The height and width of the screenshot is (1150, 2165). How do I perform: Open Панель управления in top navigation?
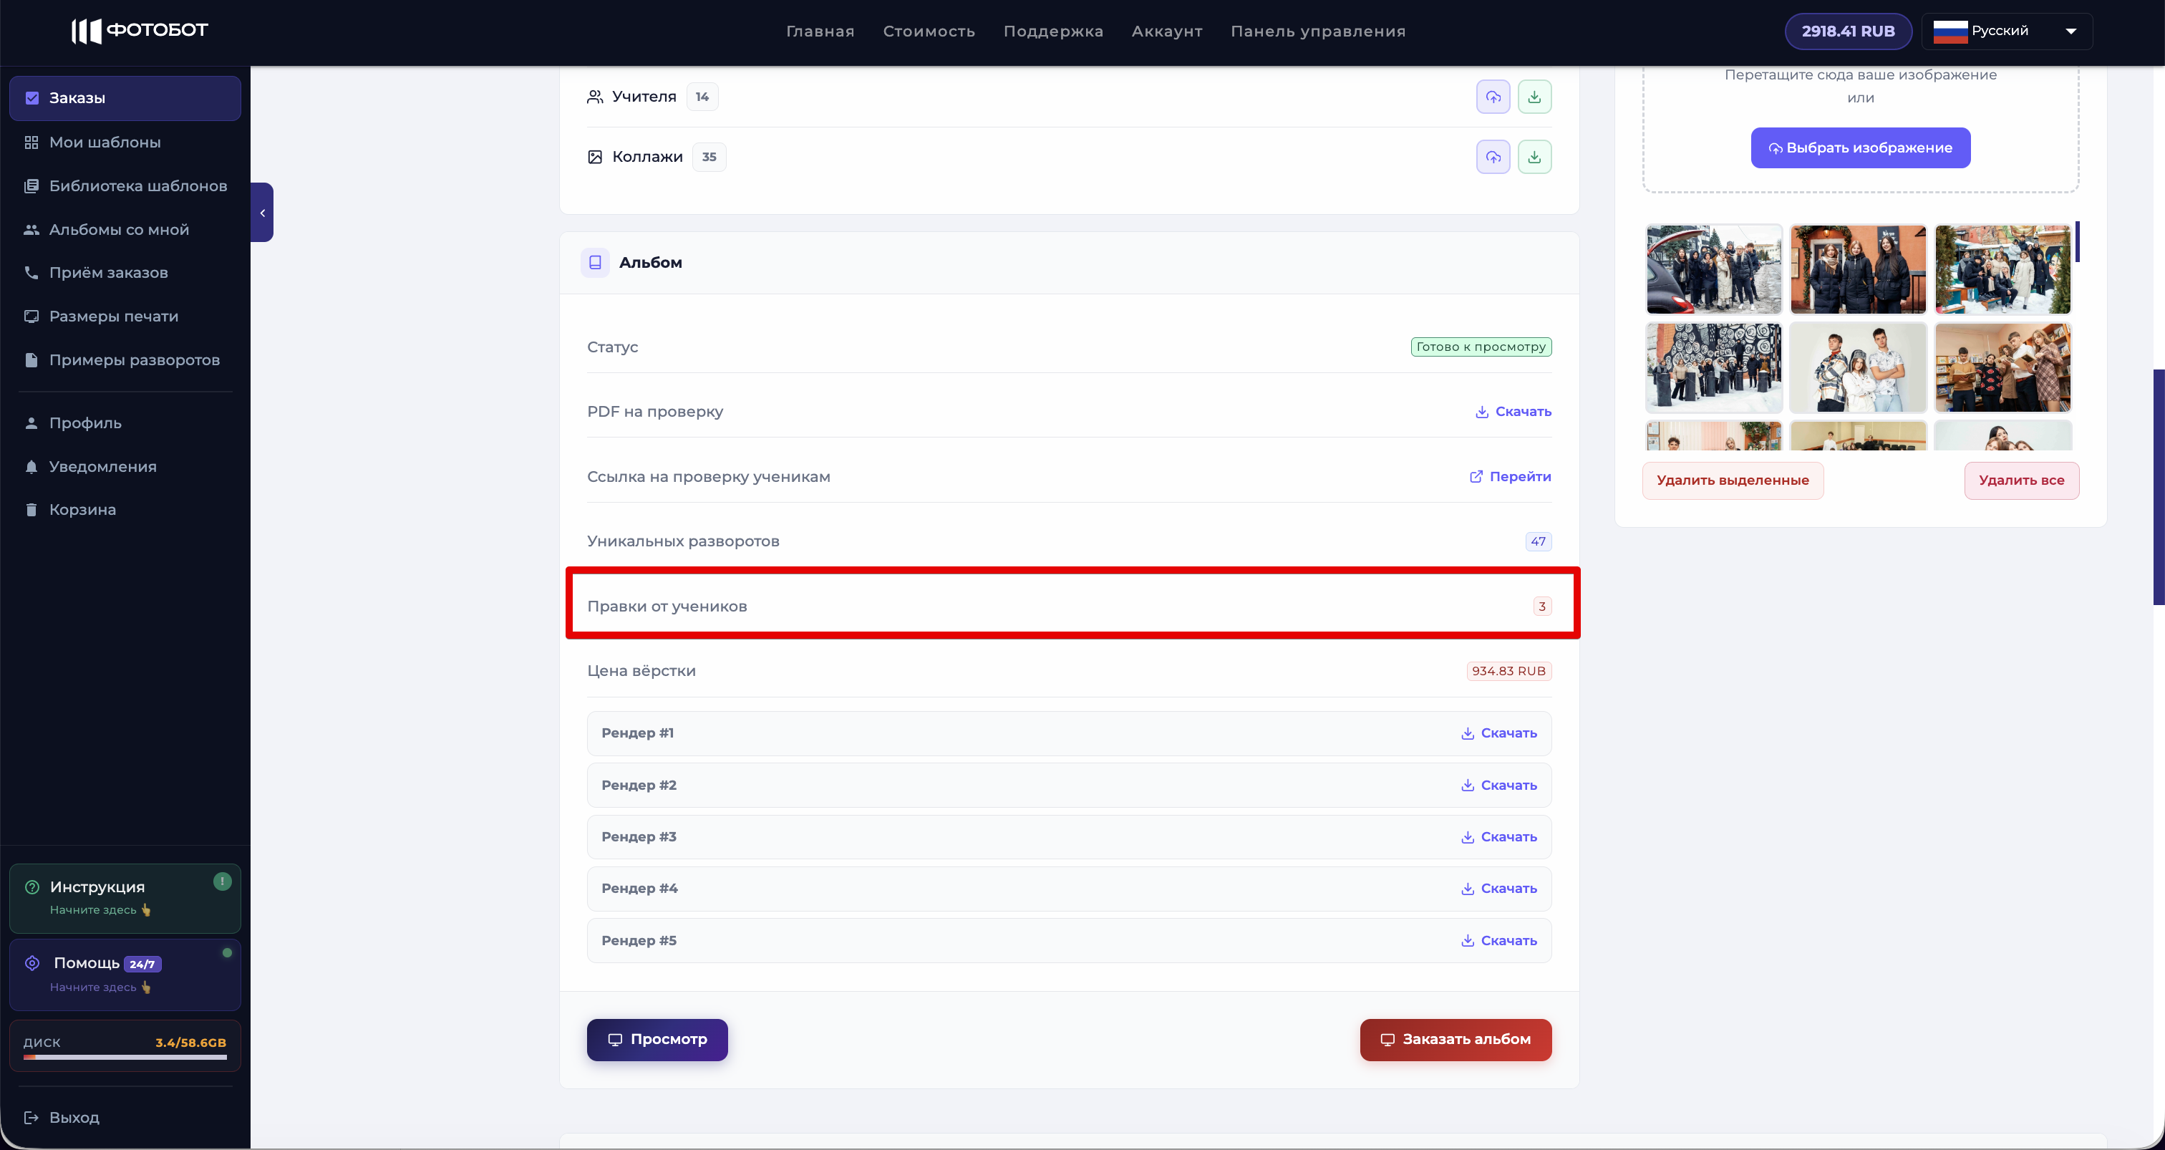click(x=1318, y=31)
